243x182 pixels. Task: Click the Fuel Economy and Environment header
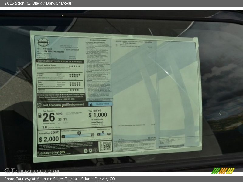coord(63,105)
